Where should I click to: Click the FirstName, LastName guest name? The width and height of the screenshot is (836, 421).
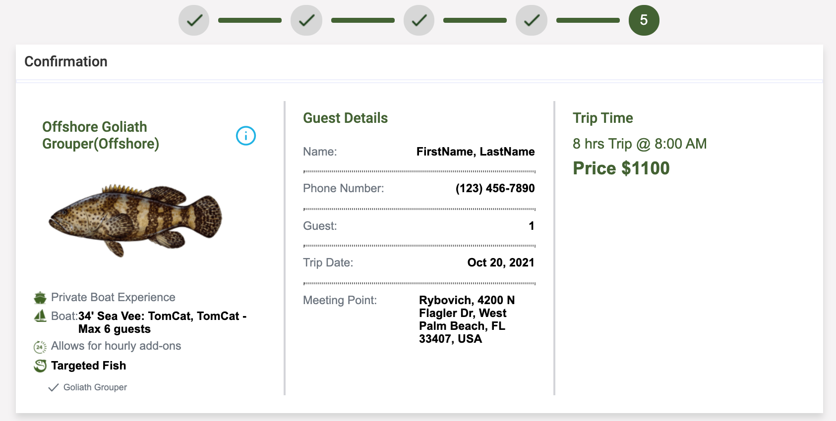click(476, 152)
